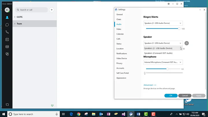
Task: Show hidden system tray icons
Action: coord(177,114)
